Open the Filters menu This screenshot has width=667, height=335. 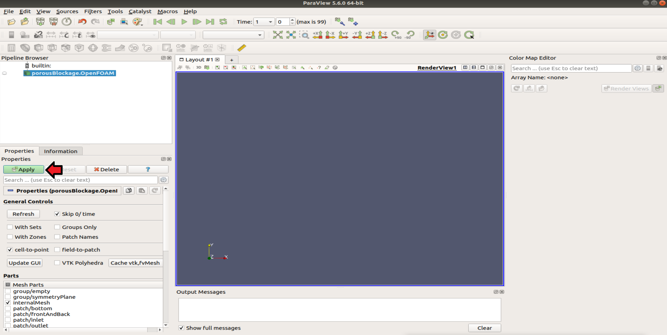point(93,11)
